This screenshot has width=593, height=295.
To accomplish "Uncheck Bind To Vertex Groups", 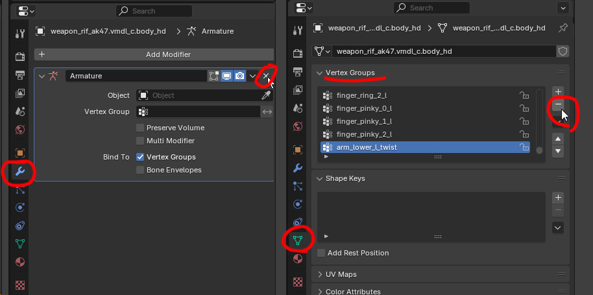I will coord(140,157).
